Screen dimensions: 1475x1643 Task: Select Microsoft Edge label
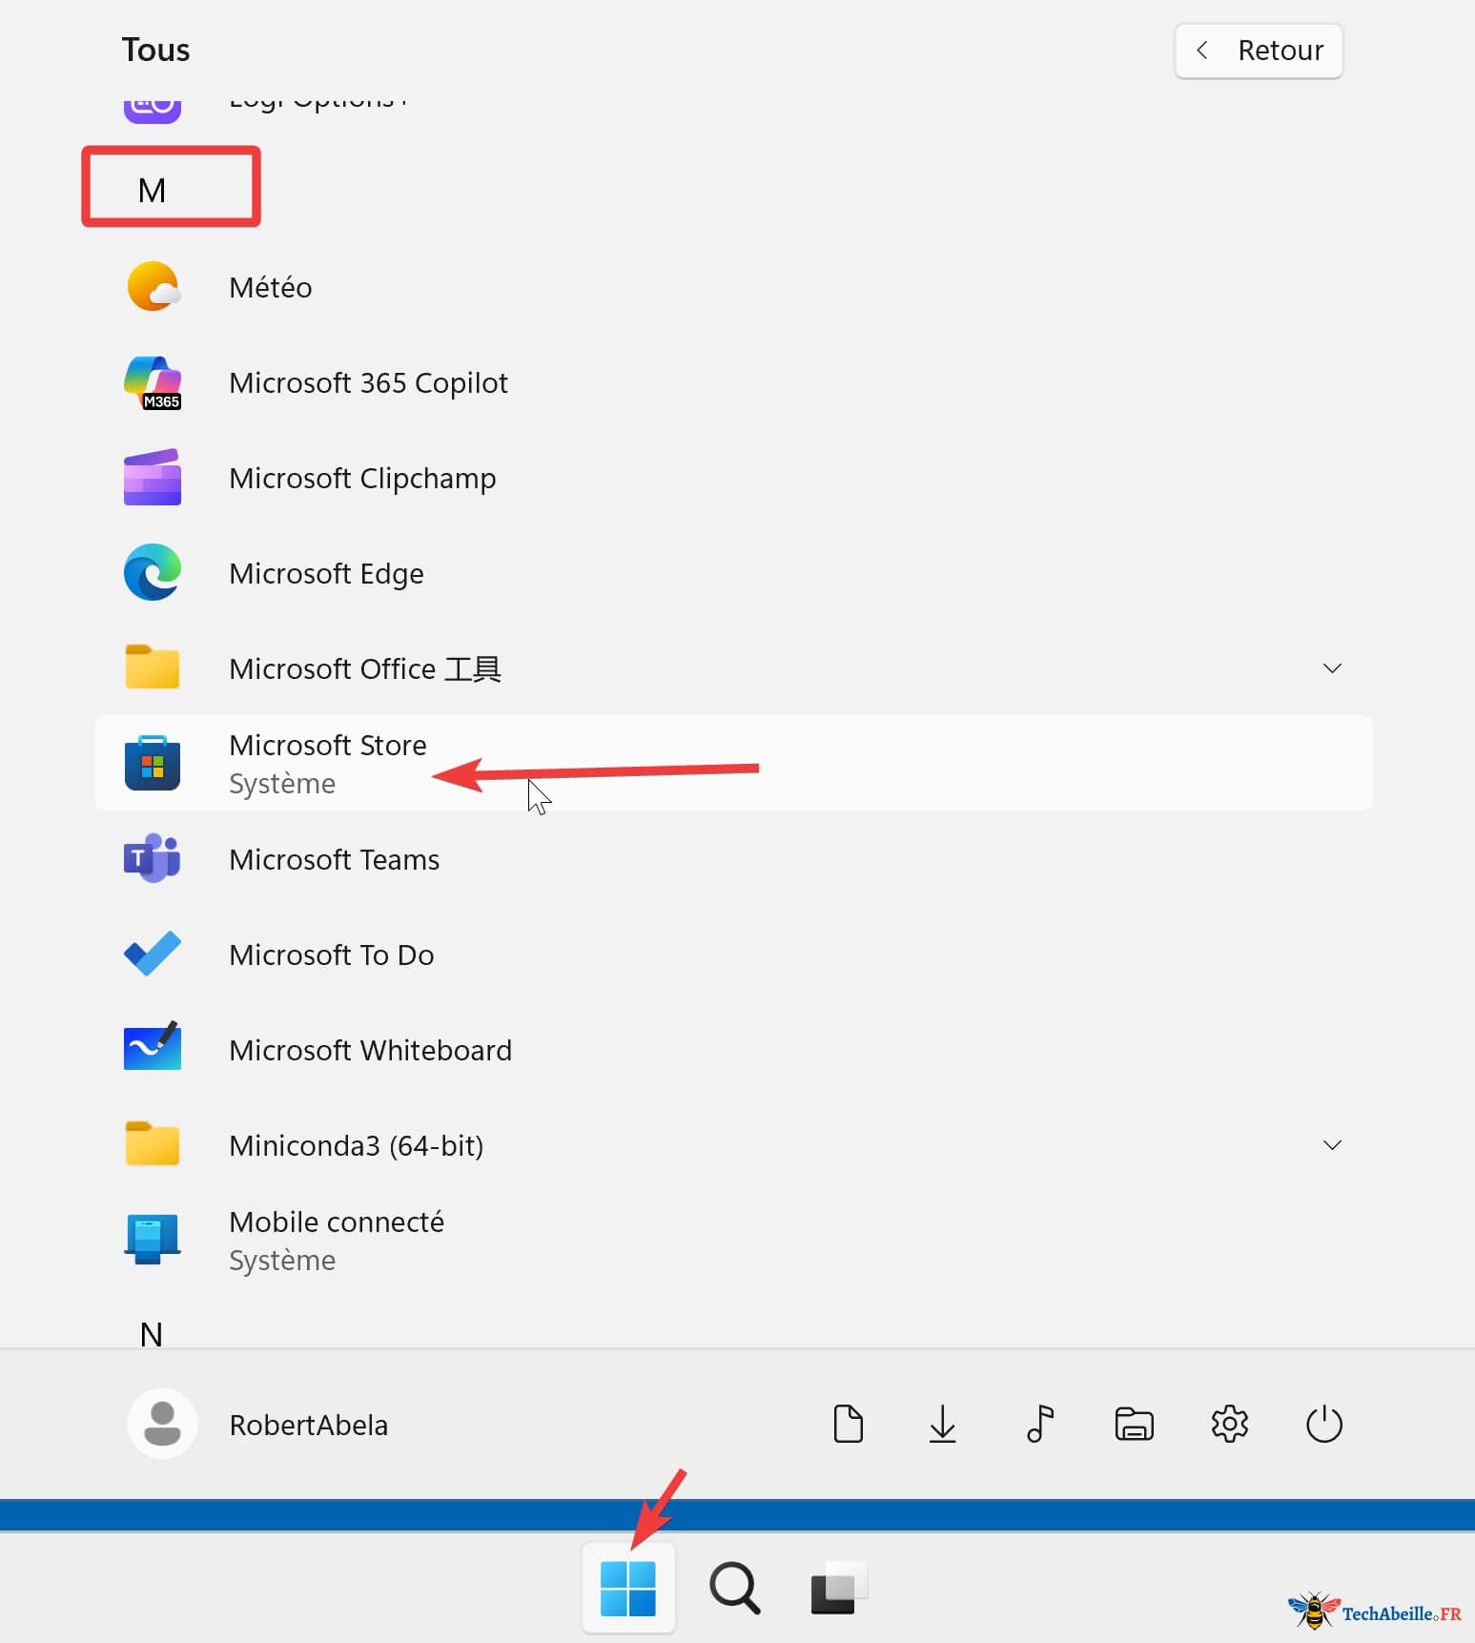[x=326, y=573]
